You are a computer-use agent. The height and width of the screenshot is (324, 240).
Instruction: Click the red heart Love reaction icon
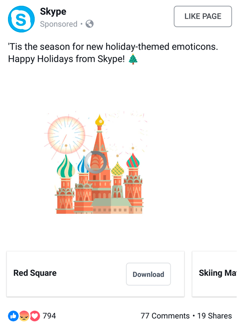[x=35, y=316]
